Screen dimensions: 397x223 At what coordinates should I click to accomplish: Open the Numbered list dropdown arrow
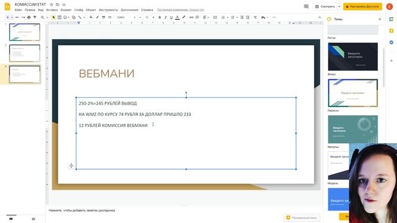tap(228, 17)
